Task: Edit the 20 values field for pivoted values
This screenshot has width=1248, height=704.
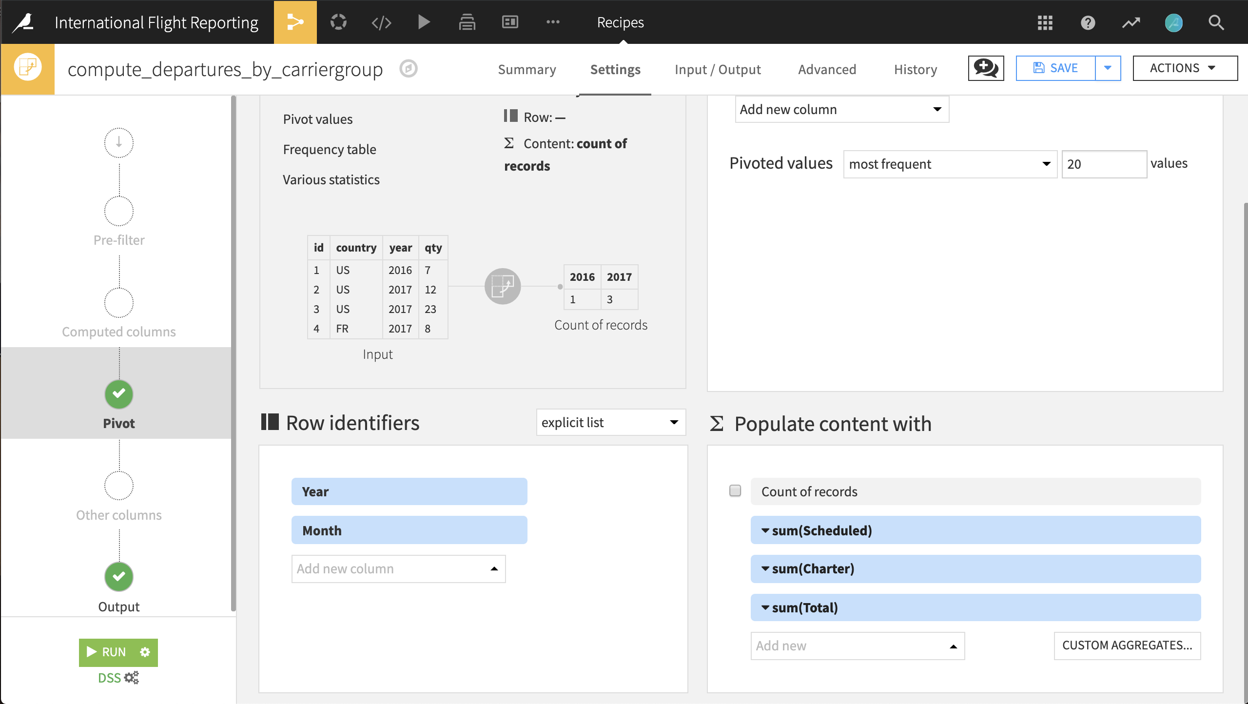Action: pyautogui.click(x=1104, y=164)
